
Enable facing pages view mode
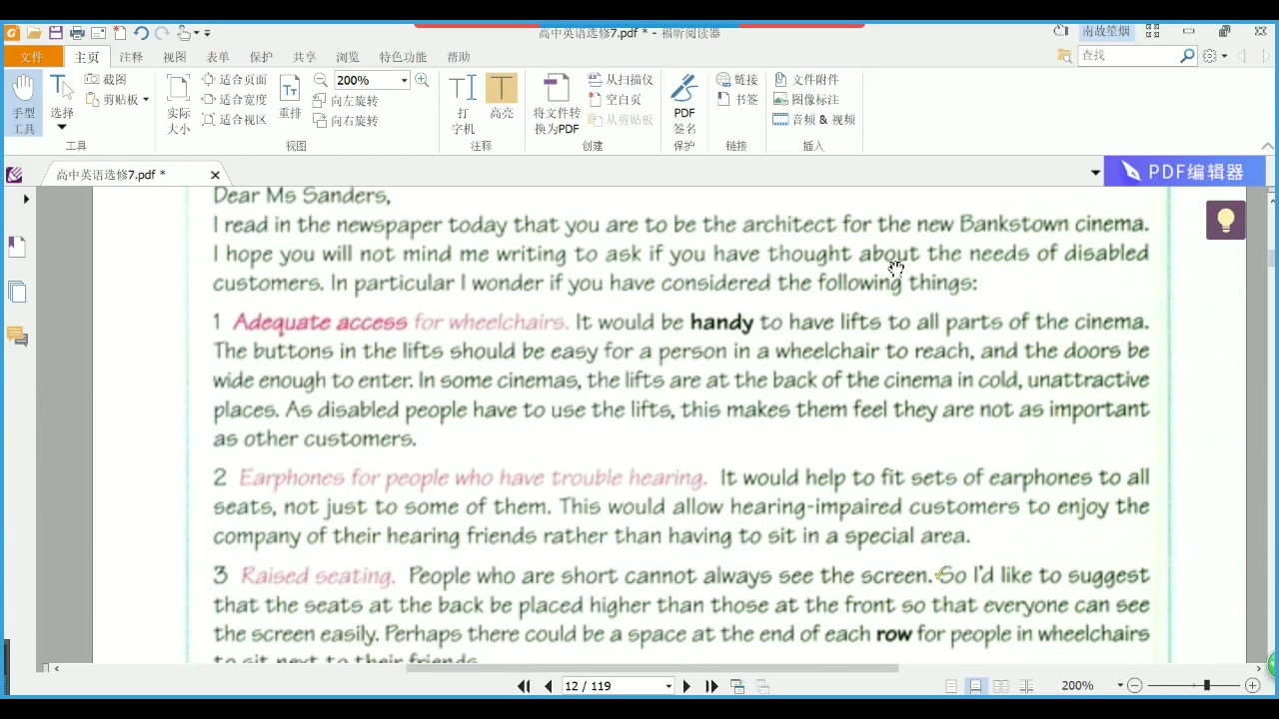point(1000,686)
